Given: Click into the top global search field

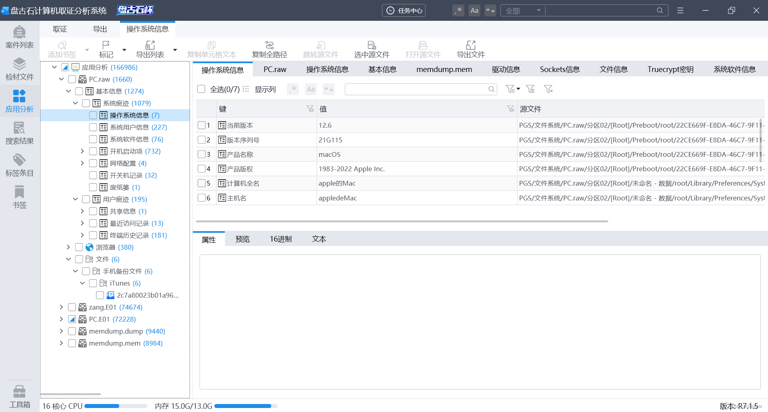Looking at the screenshot, I should tap(600, 10).
